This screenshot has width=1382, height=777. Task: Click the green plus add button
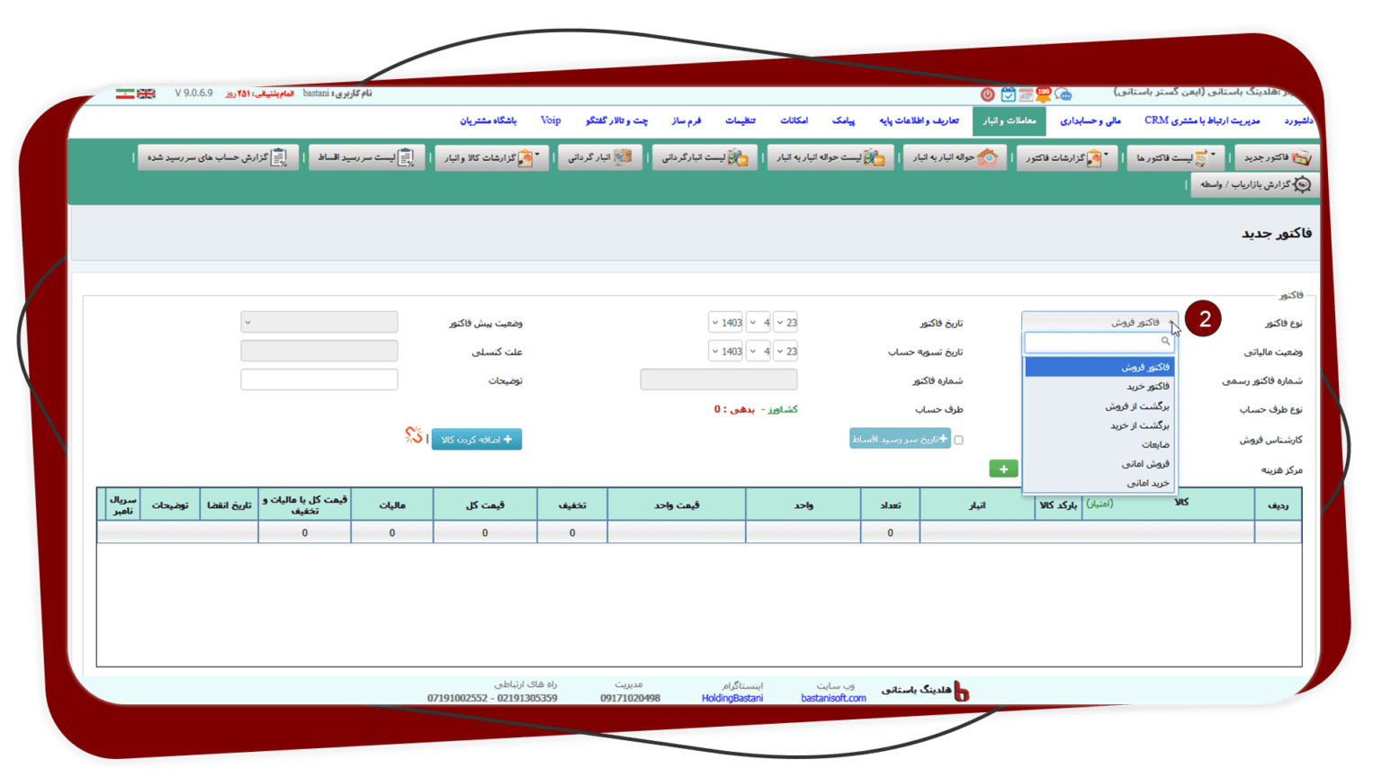click(1003, 469)
